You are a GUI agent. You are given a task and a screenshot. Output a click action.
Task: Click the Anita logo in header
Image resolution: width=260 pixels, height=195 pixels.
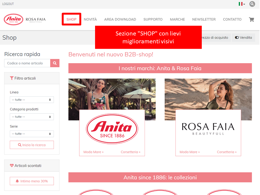click(13, 19)
